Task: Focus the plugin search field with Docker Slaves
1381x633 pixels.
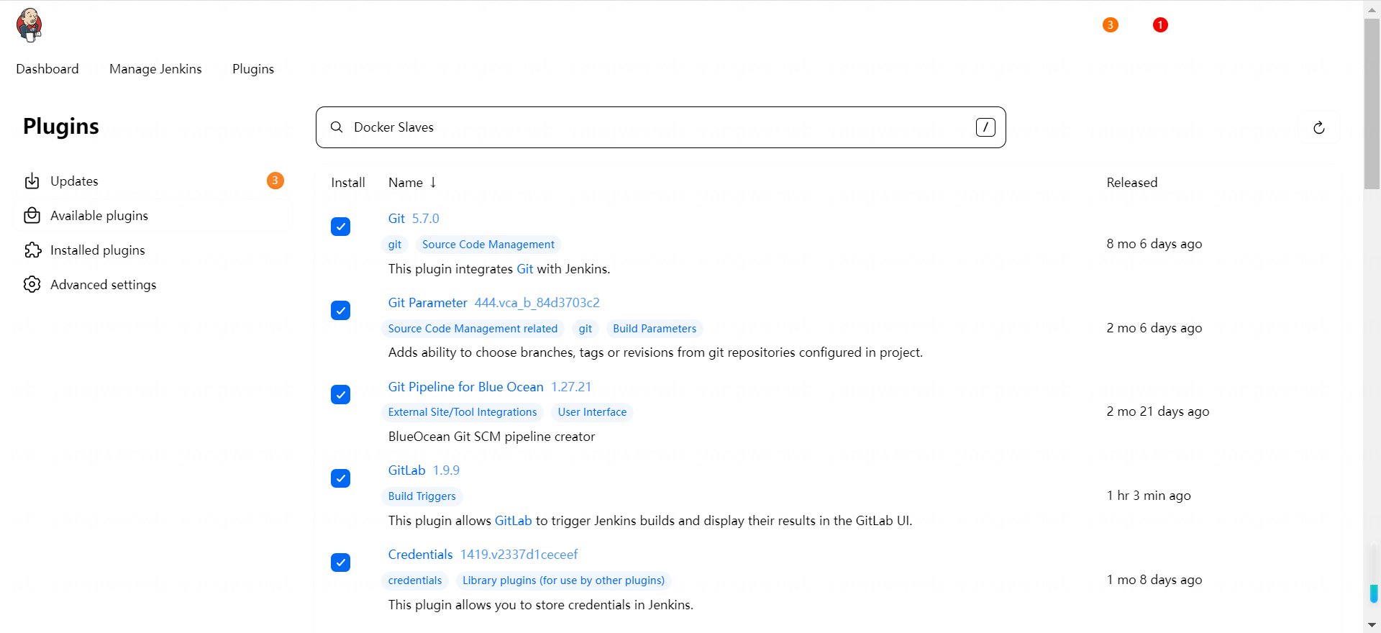Action: click(x=660, y=127)
